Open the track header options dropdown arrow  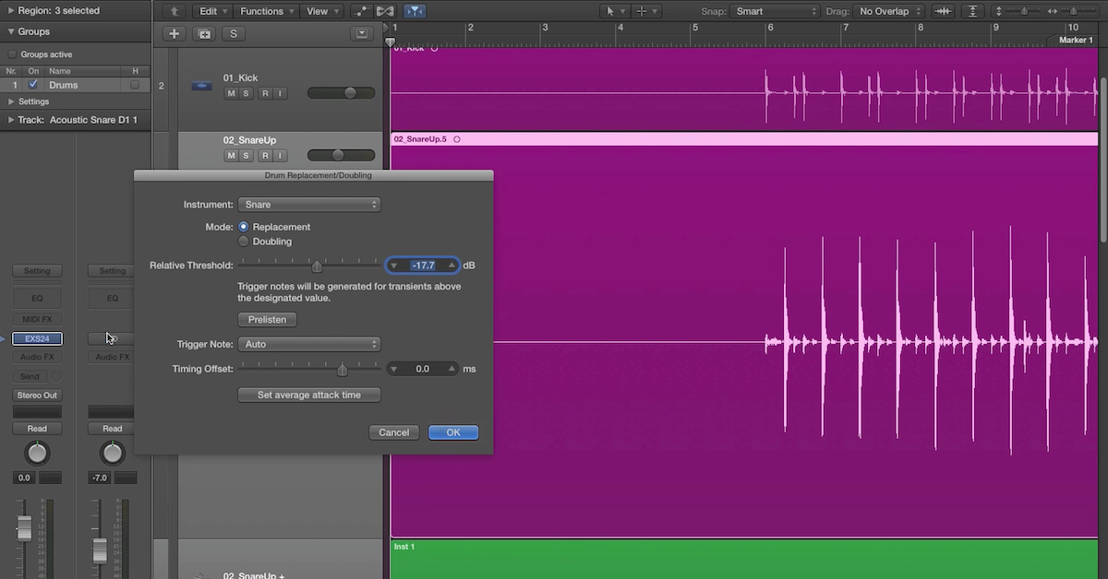tap(362, 33)
